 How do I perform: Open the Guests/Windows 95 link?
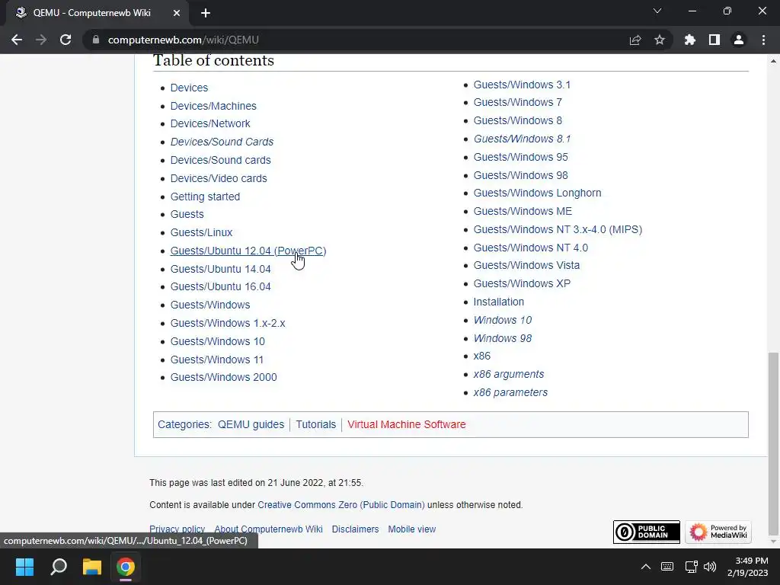(520, 157)
